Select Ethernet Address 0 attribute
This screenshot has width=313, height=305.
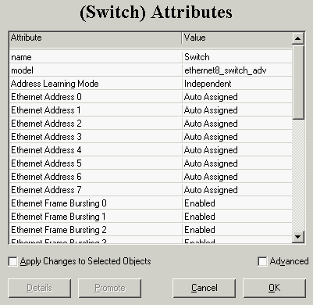96,97
